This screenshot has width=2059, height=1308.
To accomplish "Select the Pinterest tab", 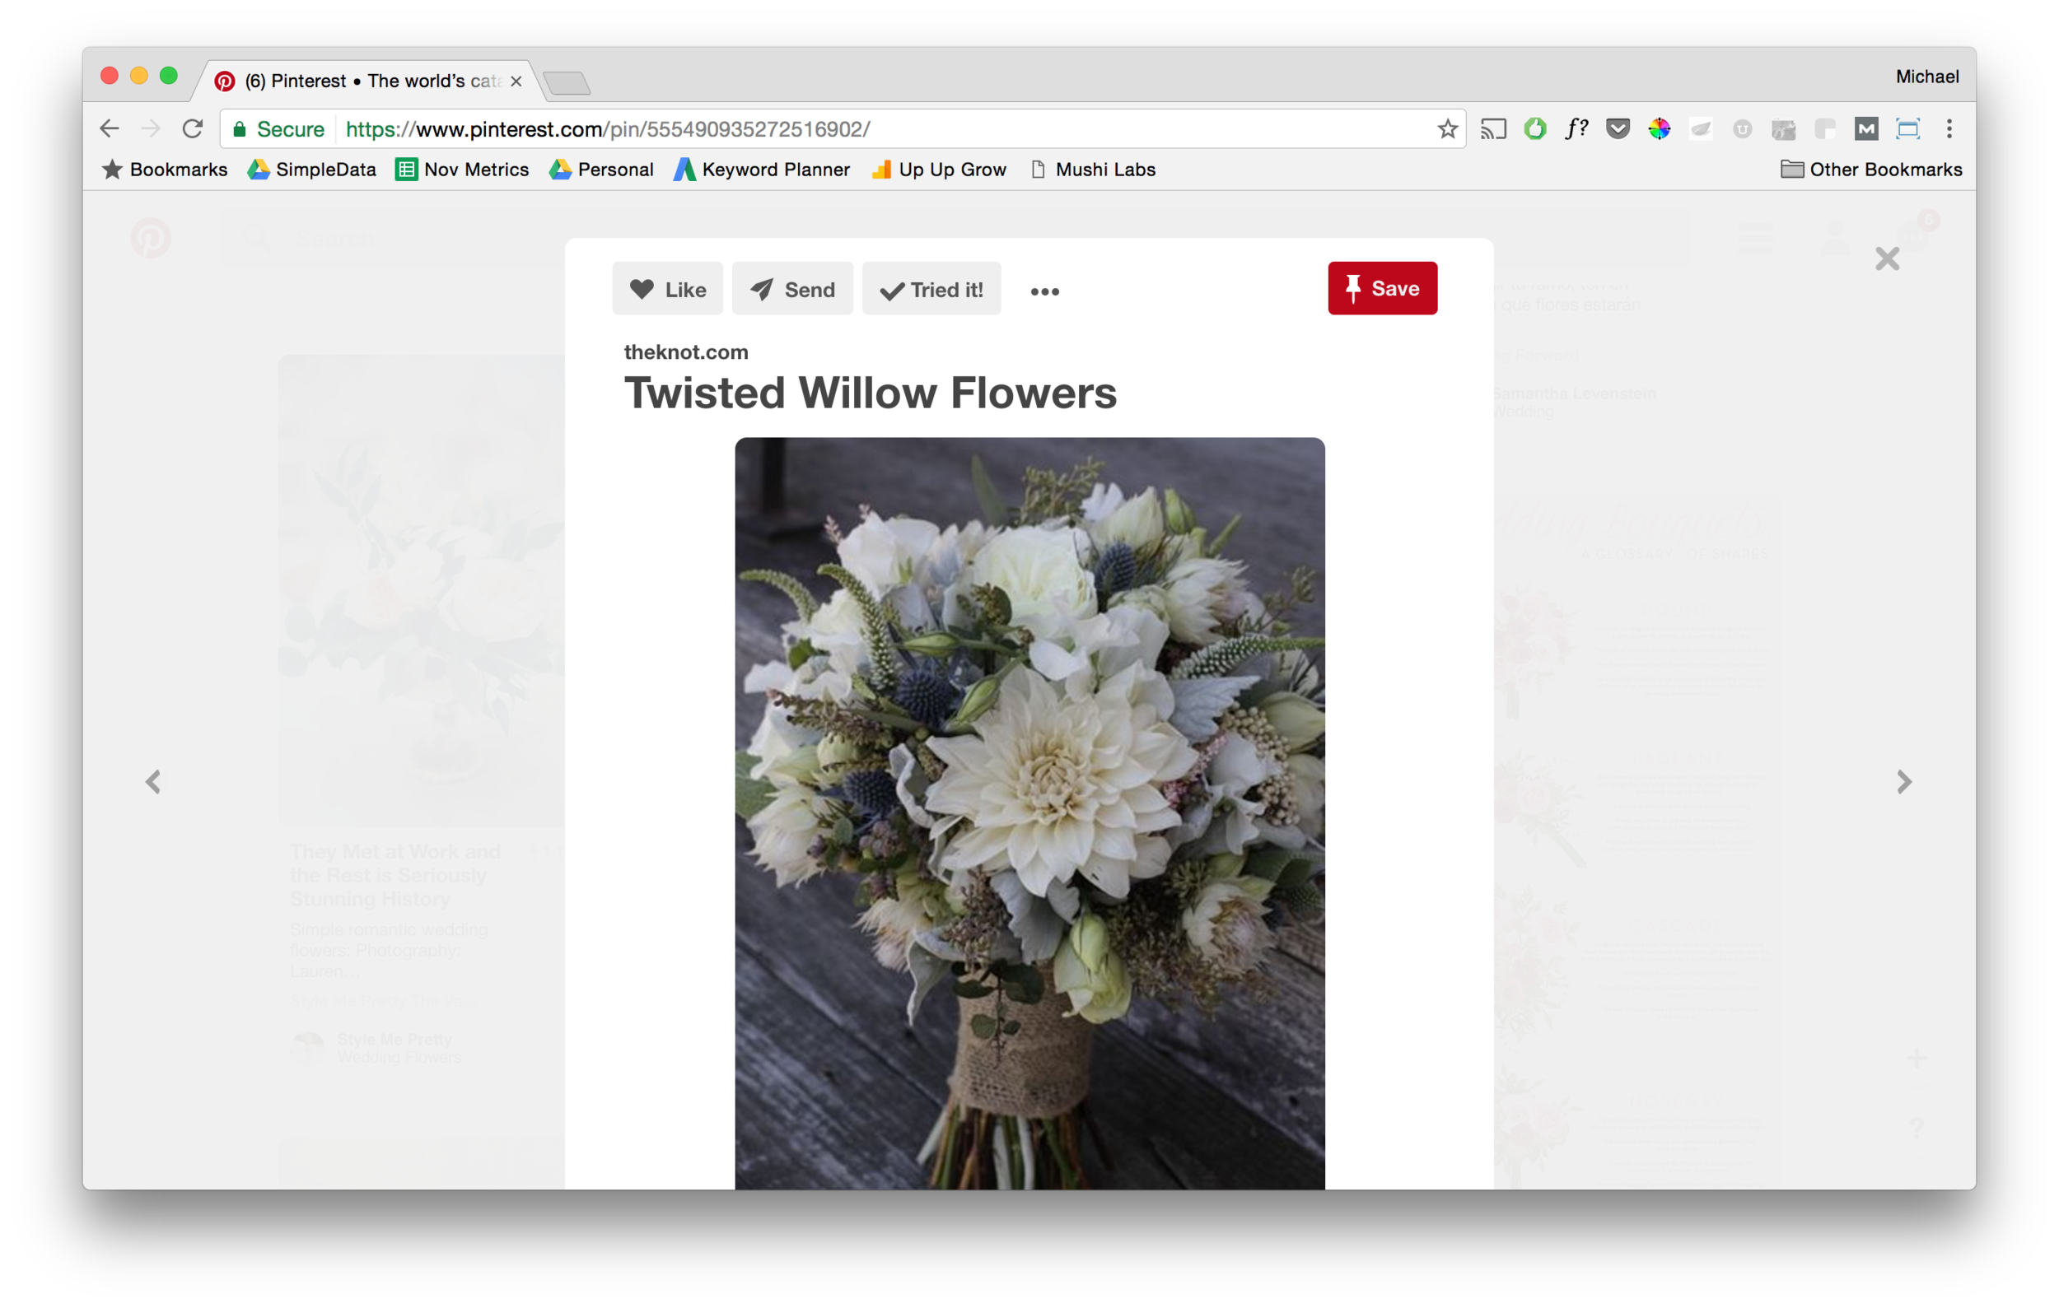I will [367, 81].
